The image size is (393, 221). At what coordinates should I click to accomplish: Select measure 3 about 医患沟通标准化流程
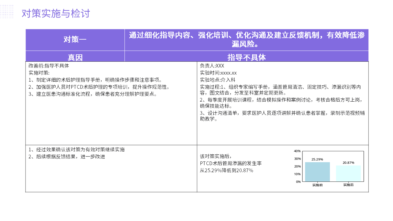(93, 94)
